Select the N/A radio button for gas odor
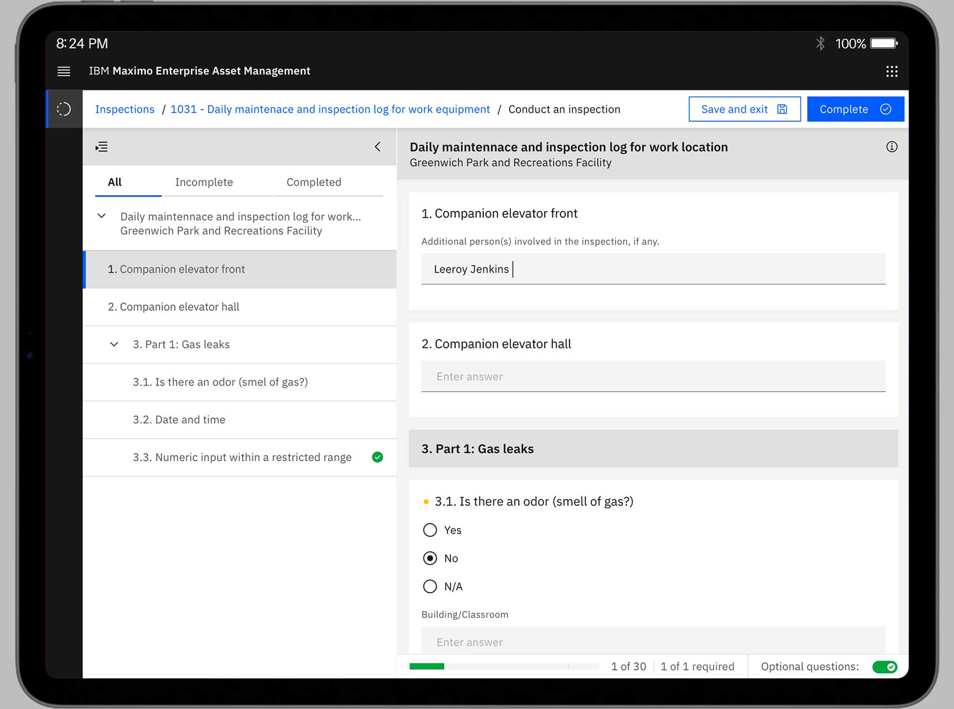 coord(430,586)
